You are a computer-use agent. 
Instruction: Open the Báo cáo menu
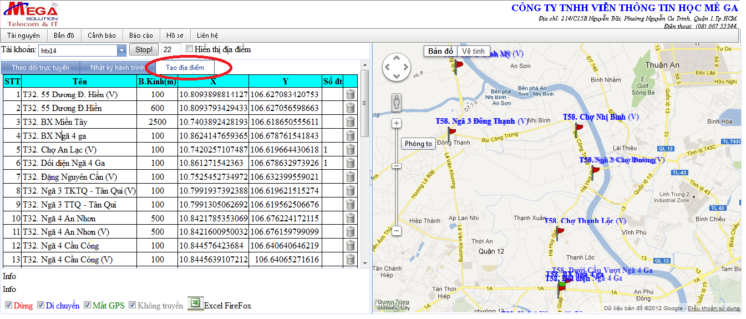coord(141,36)
